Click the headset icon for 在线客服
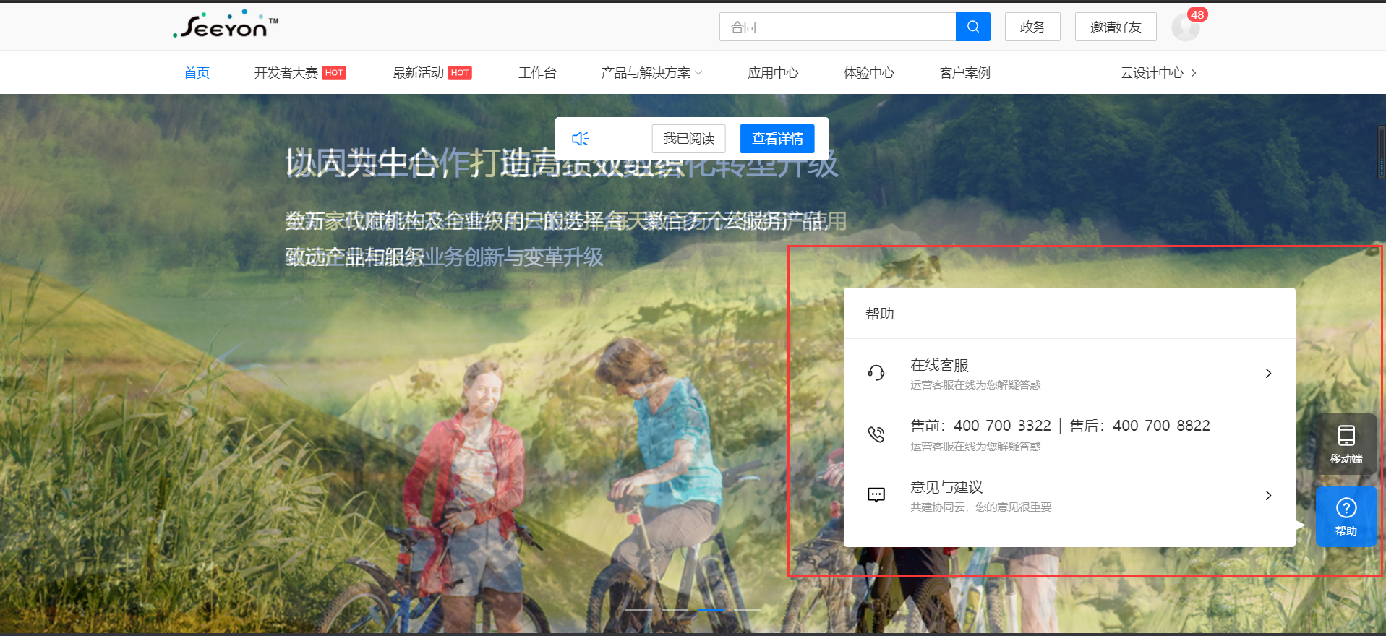Image resolution: width=1386 pixels, height=636 pixels. point(876,373)
